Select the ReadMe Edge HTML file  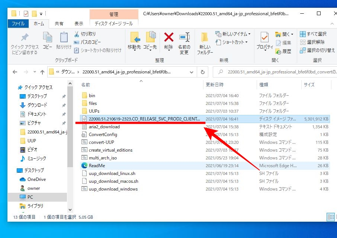click(205, 166)
